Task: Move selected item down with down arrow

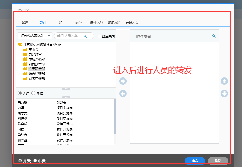Action: coord(224,94)
